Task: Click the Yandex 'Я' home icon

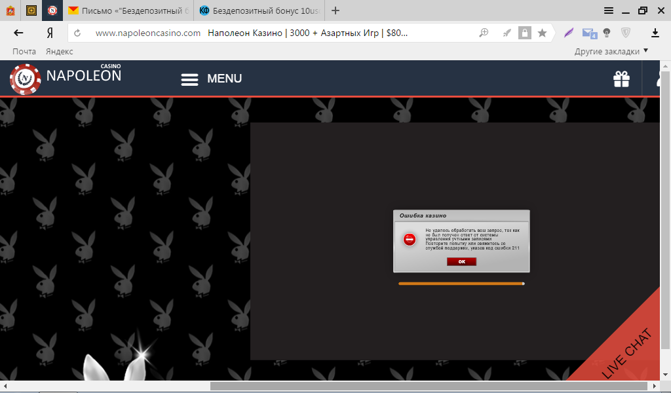Action: point(50,33)
